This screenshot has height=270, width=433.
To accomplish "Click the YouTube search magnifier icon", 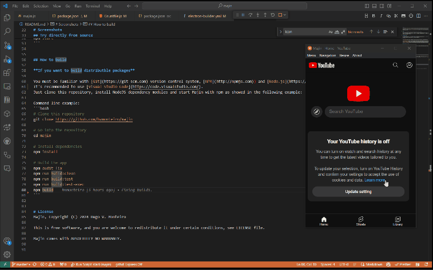I will coord(395,65).
